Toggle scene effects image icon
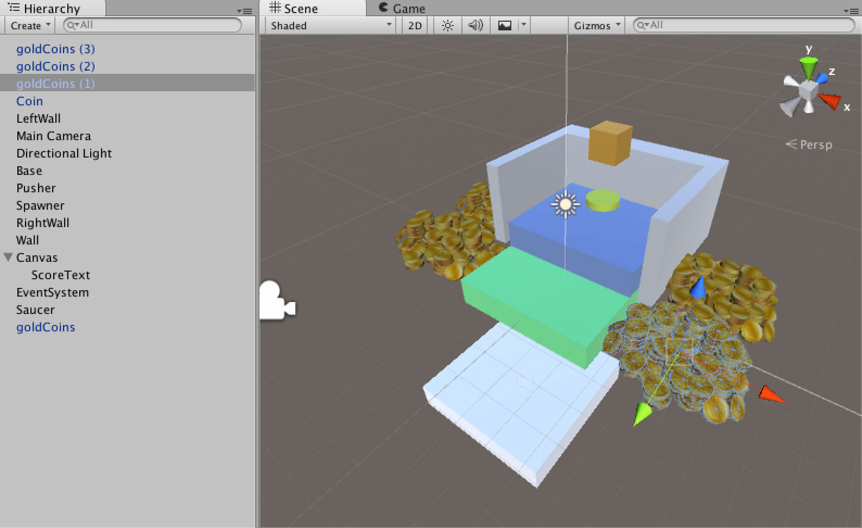862x528 pixels. [x=505, y=26]
